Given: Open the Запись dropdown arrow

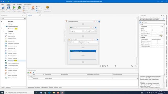Looking at the screenshot, I should pos(33,11).
